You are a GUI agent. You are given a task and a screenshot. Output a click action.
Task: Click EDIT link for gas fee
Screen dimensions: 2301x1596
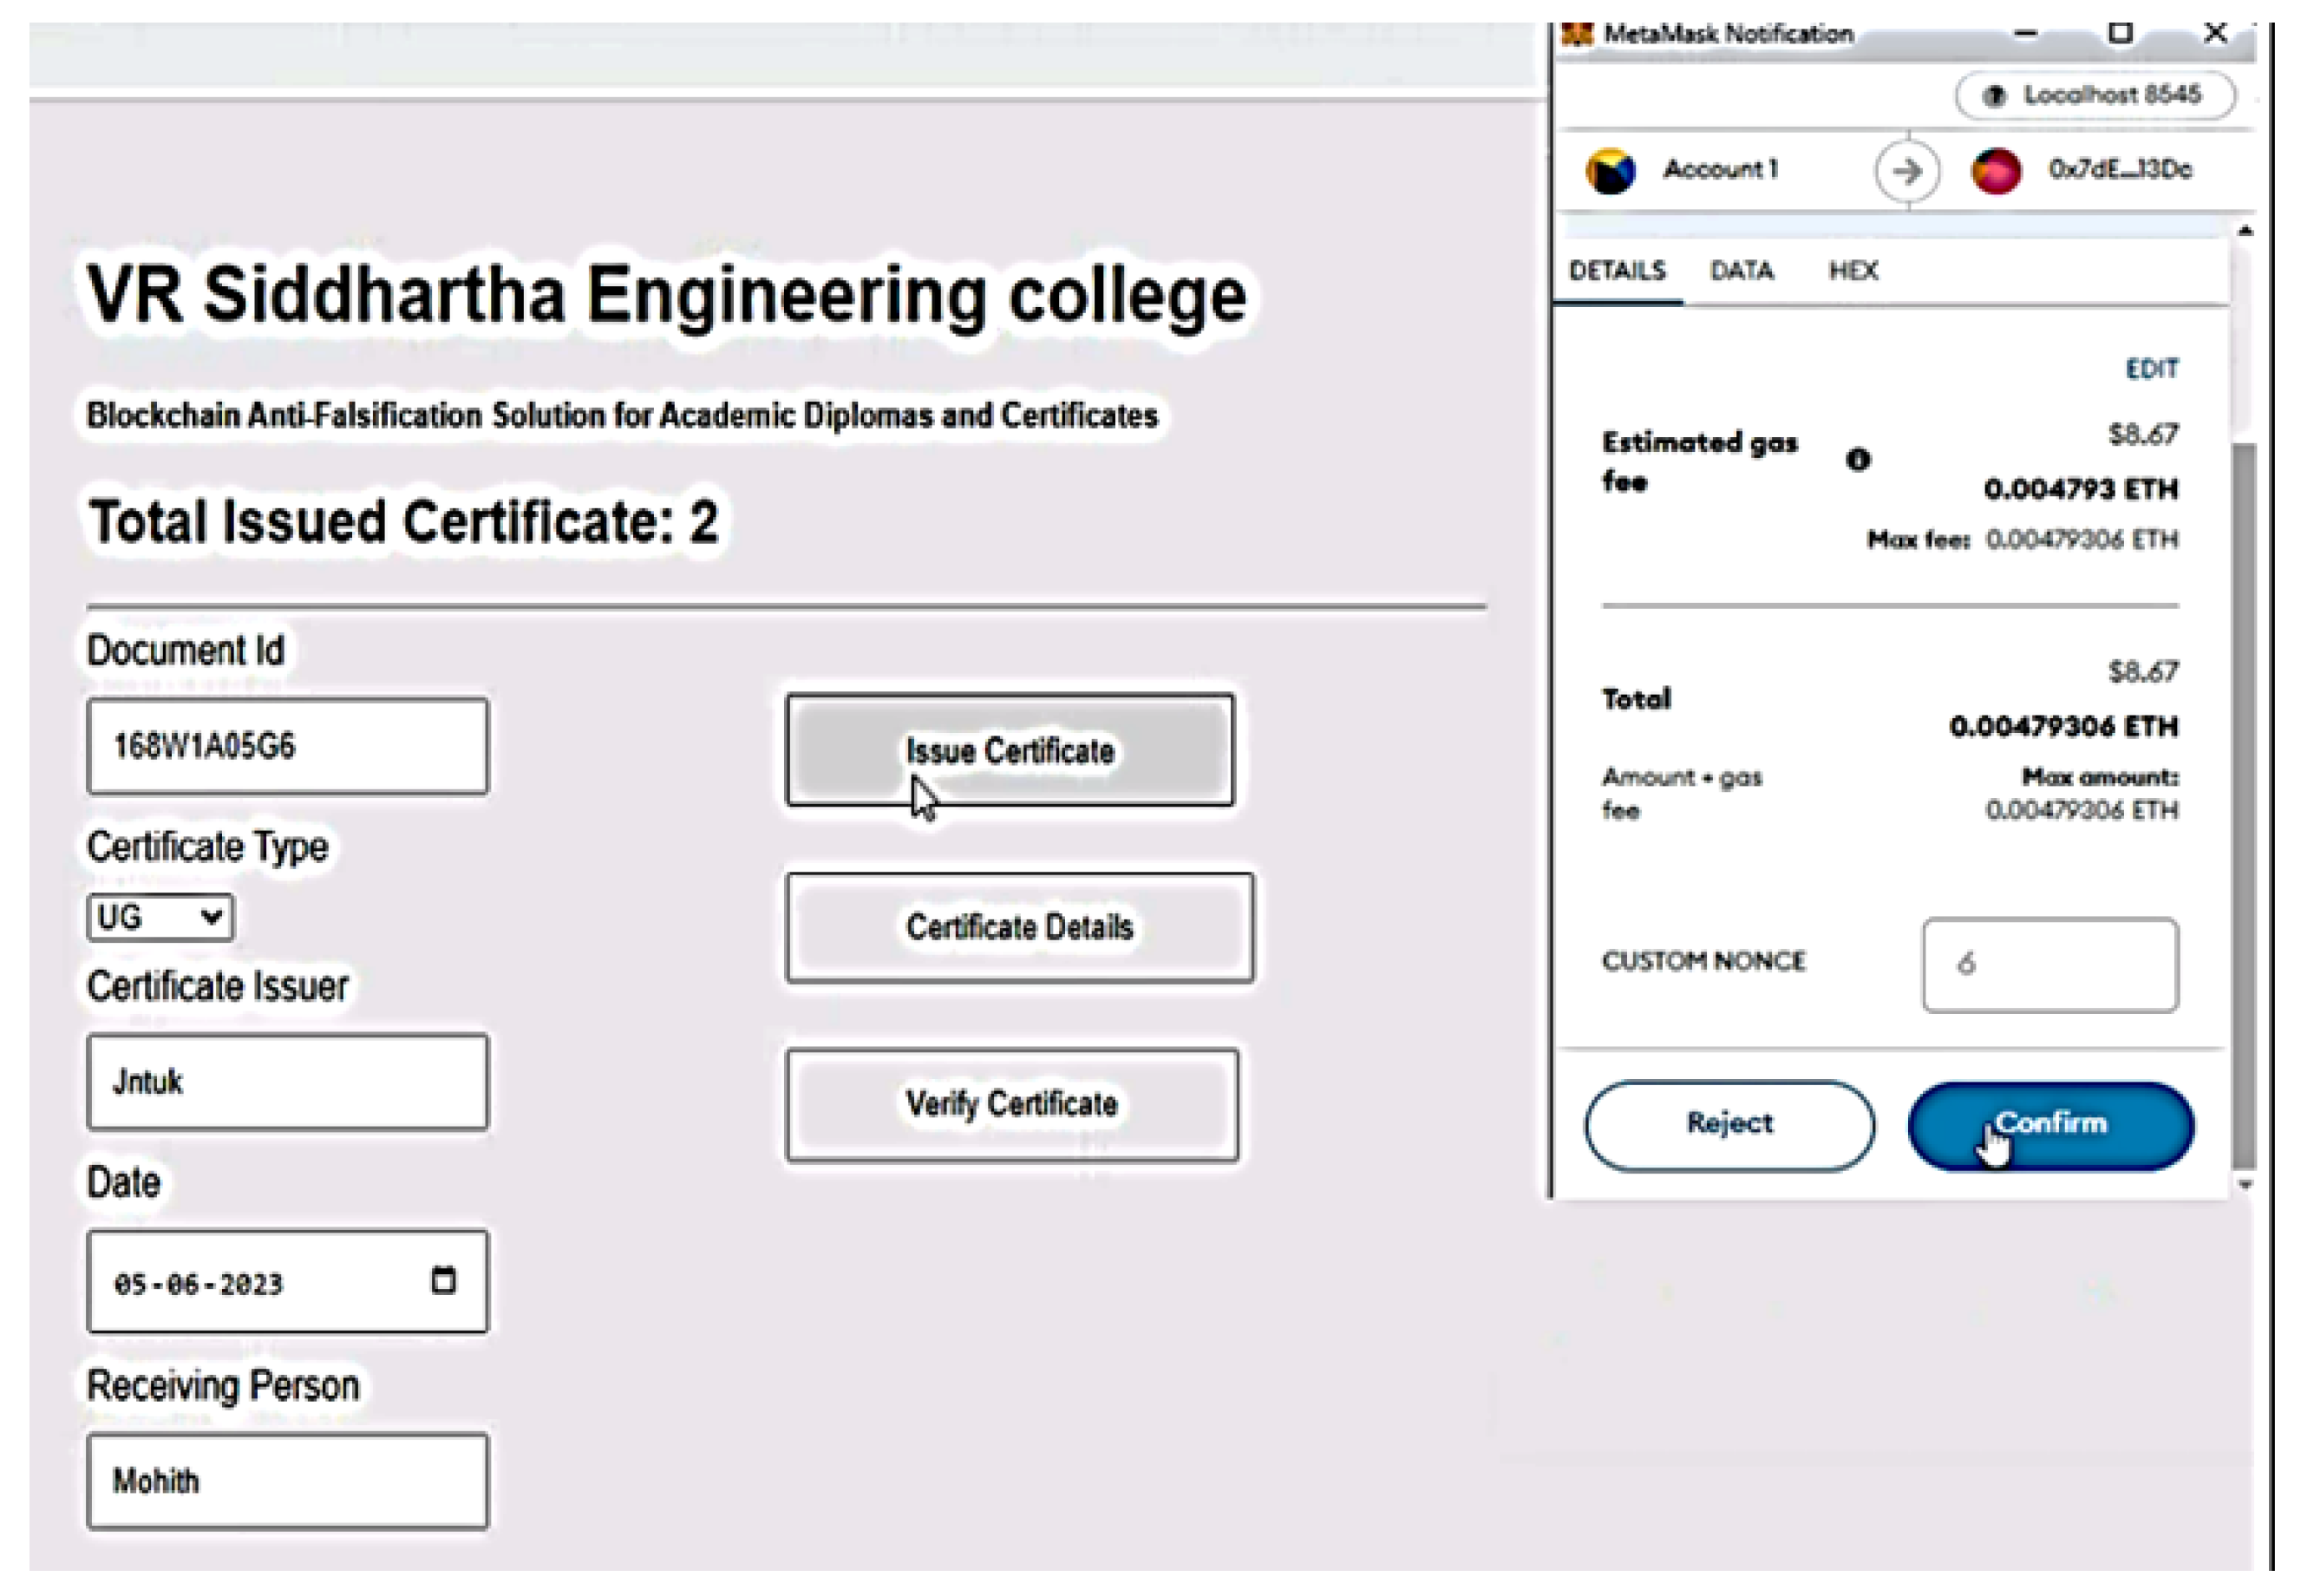pyautogui.click(x=2151, y=368)
